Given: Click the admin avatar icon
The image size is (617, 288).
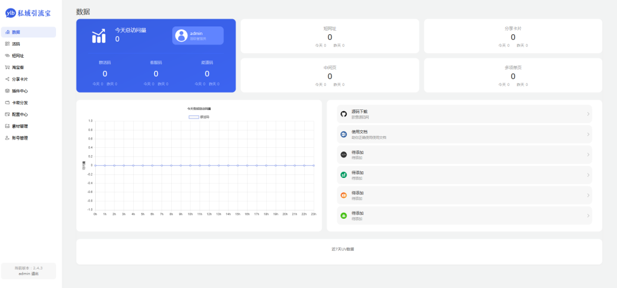Looking at the screenshot, I should coord(181,35).
